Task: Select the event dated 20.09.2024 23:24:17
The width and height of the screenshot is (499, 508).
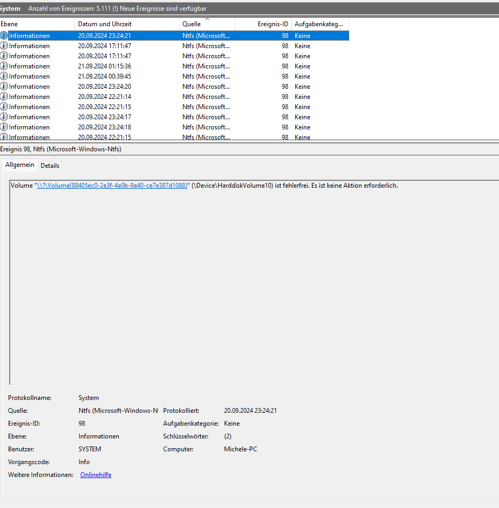Action: [174, 117]
